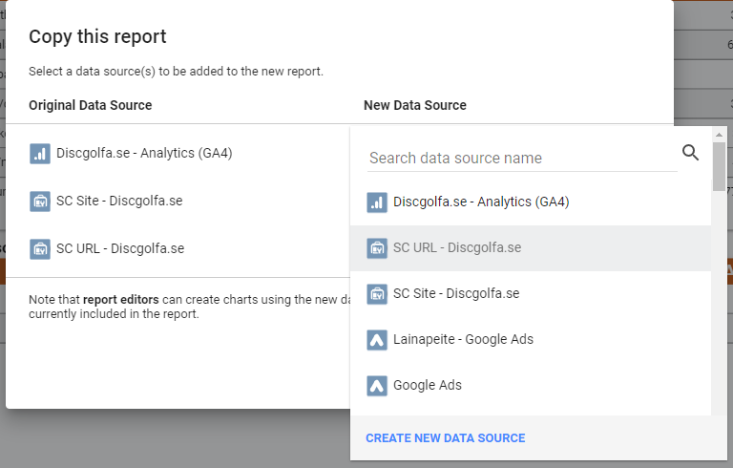Click the Search Console icon of SC URL in dropdown
733x468 pixels.
pos(377,248)
